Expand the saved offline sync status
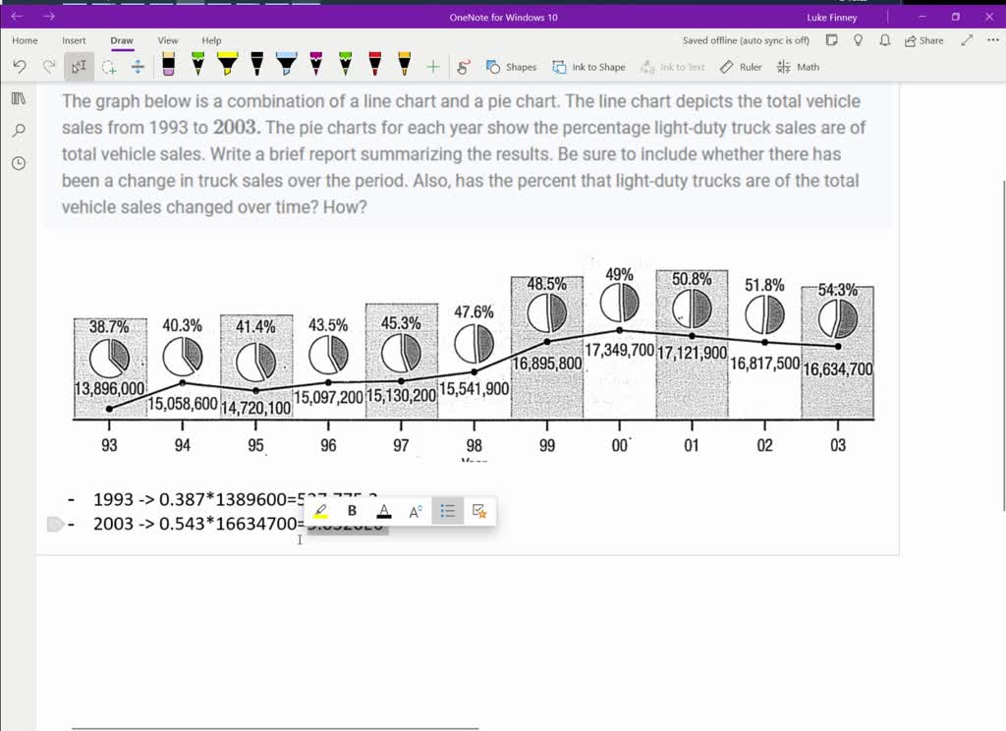The image size is (1006, 731). click(746, 40)
